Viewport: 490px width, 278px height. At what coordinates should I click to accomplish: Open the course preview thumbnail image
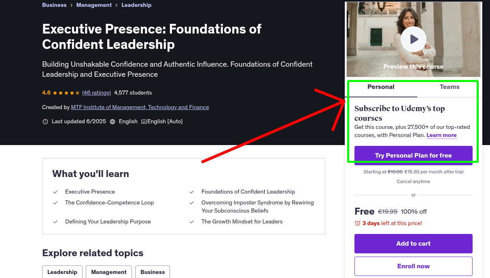coord(413,39)
